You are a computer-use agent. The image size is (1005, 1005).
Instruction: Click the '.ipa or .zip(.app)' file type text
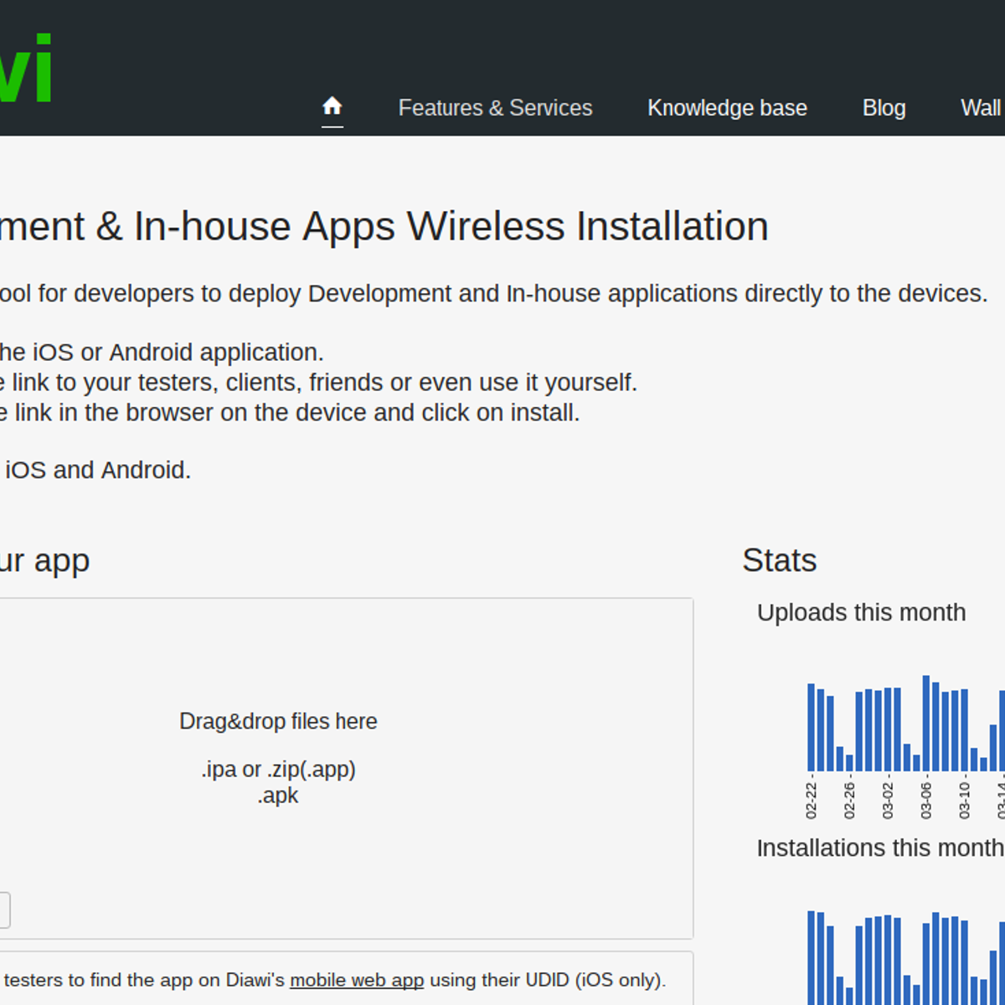[x=278, y=769]
